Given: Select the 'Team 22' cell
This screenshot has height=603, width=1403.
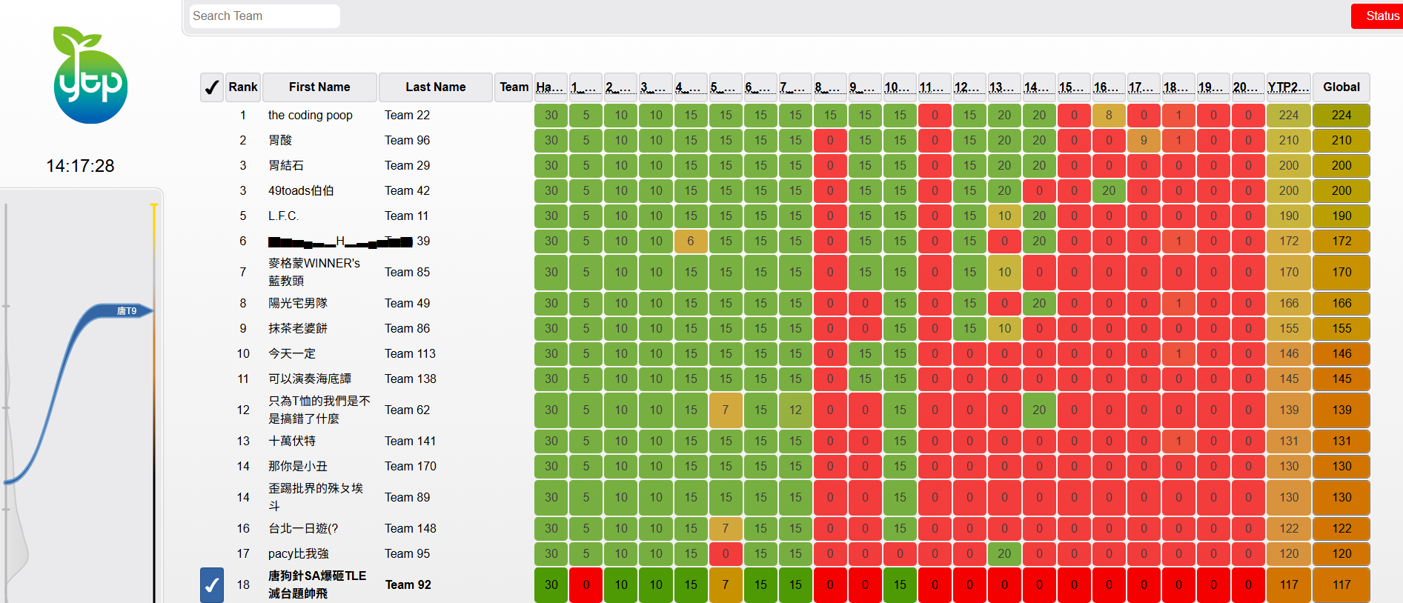Looking at the screenshot, I should pyautogui.click(x=407, y=115).
